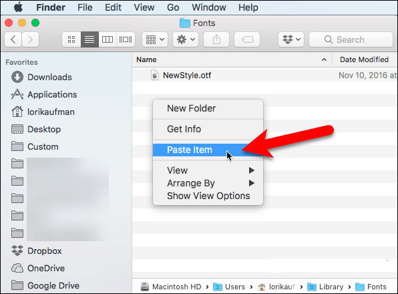Click the Desktop icon in sidebar
Image resolution: width=398 pixels, height=294 pixels.
coord(17,129)
